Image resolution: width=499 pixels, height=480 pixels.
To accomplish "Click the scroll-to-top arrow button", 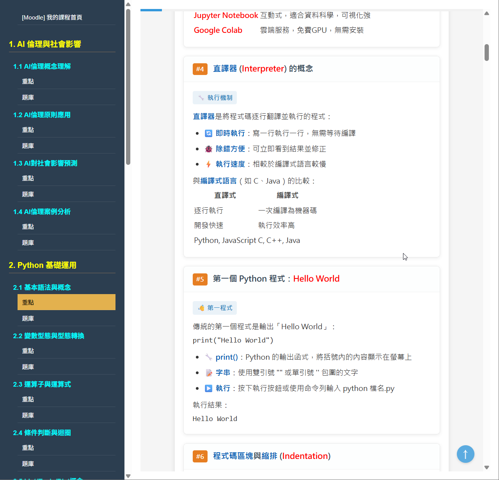I will (x=465, y=454).
